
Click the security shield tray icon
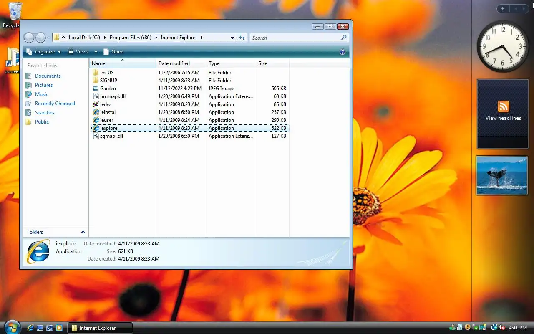coord(467,328)
